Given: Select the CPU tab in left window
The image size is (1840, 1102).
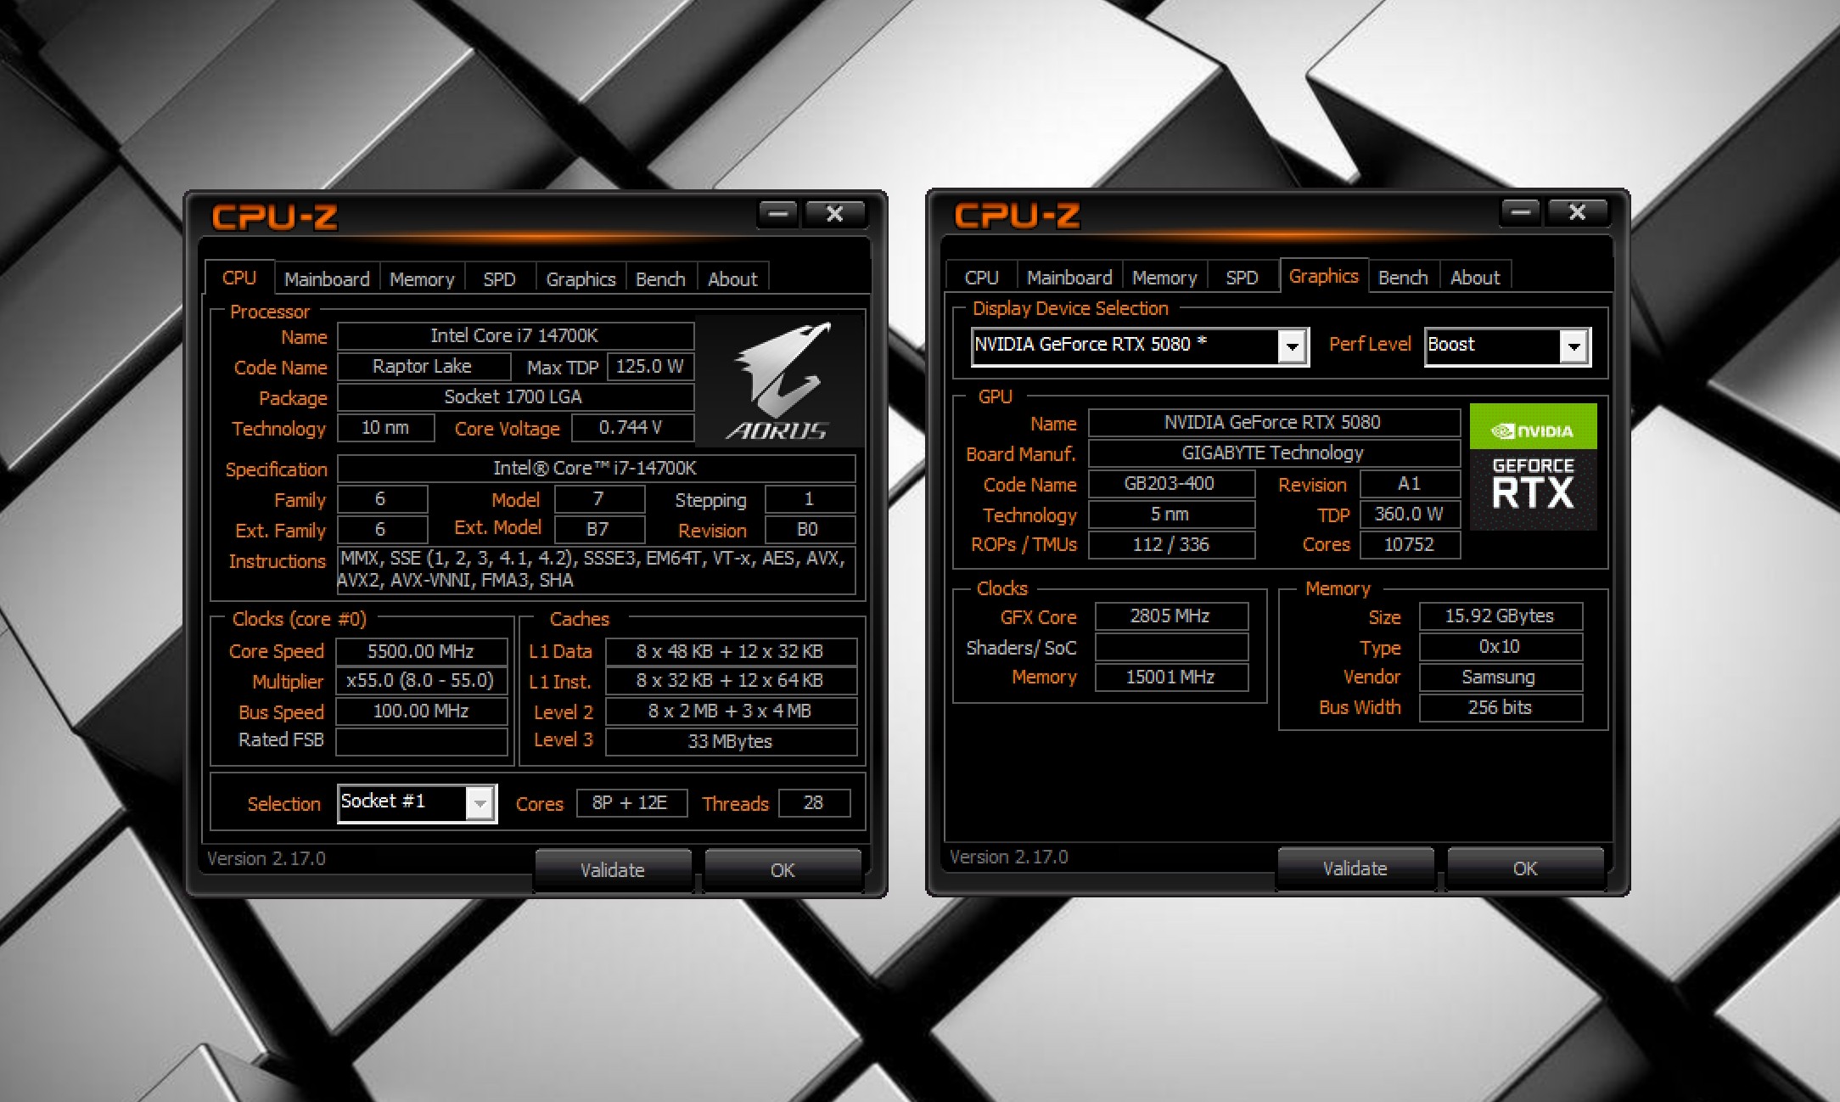Looking at the screenshot, I should [x=239, y=278].
